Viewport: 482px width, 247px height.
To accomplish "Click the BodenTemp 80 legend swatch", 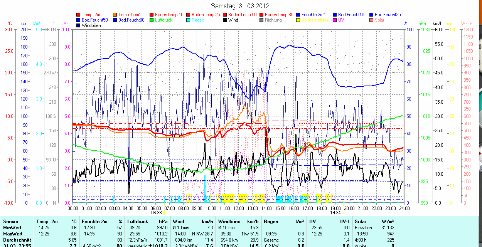I will coord(261,15).
